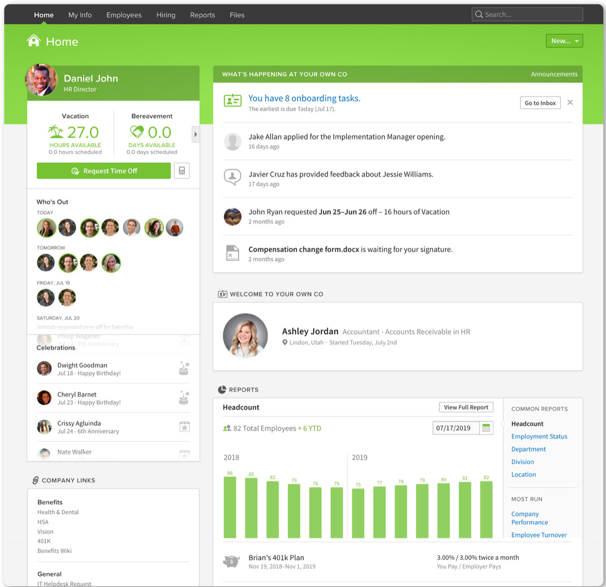The width and height of the screenshot is (606, 587).
Task: Click Jake Allan's placeholder avatar icon
Action: click(232, 141)
